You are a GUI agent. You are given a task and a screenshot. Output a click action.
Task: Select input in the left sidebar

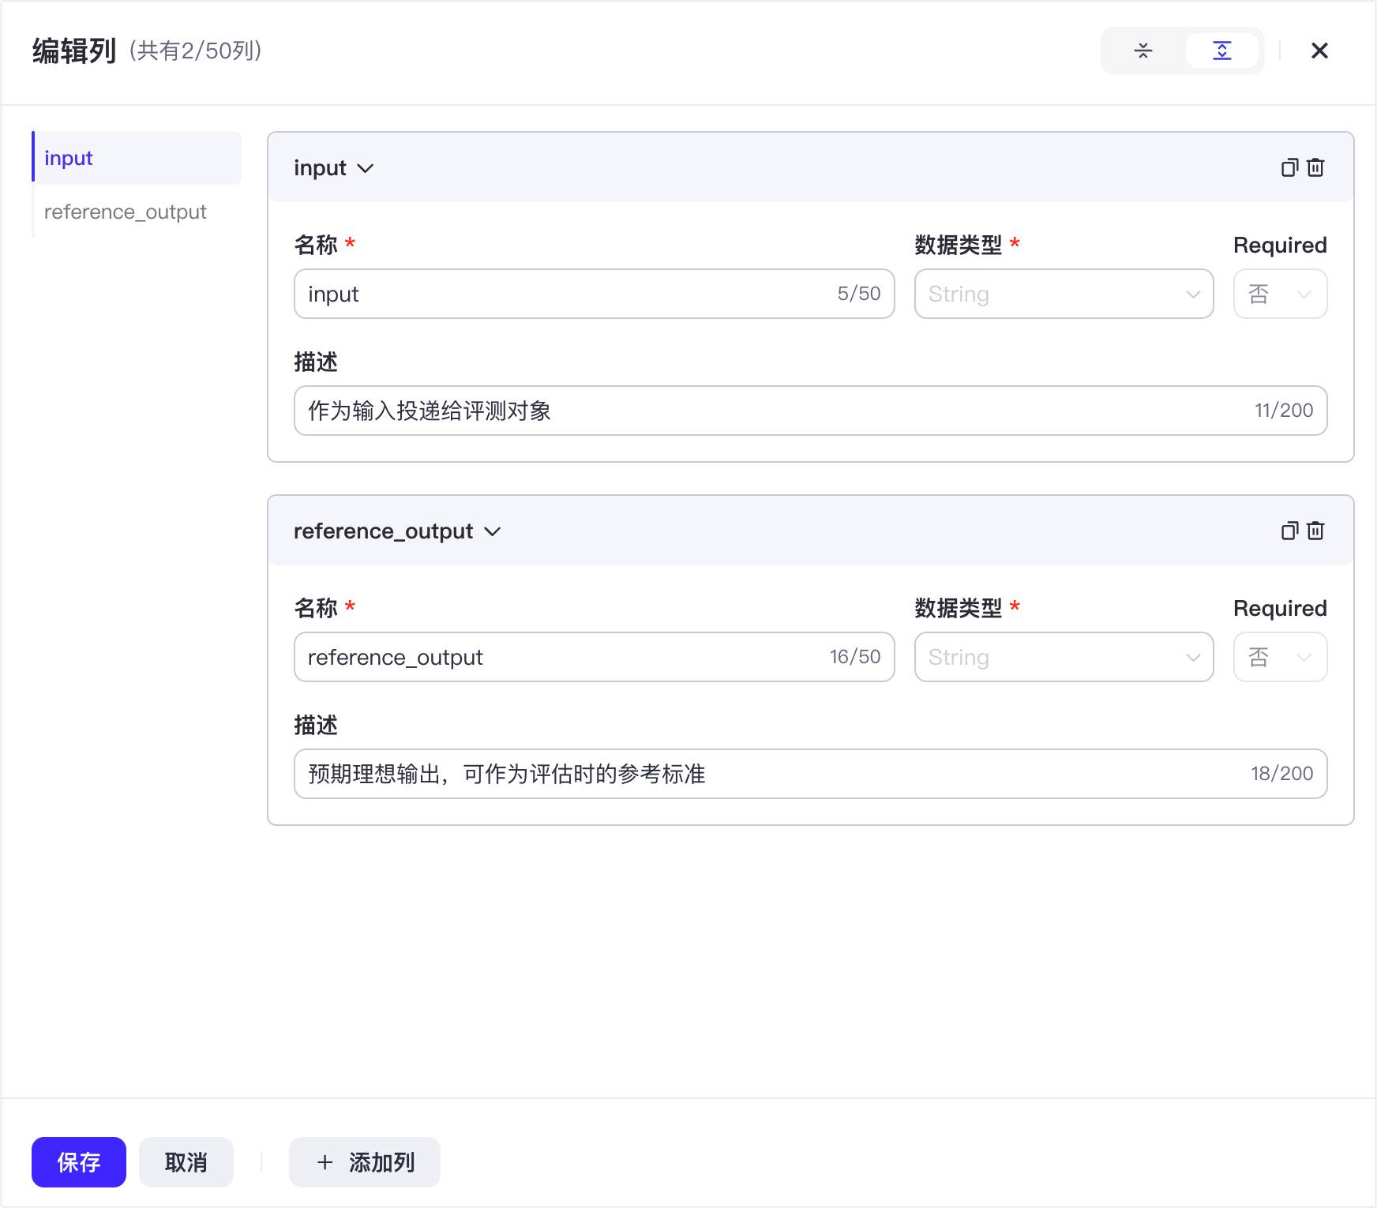pos(69,159)
